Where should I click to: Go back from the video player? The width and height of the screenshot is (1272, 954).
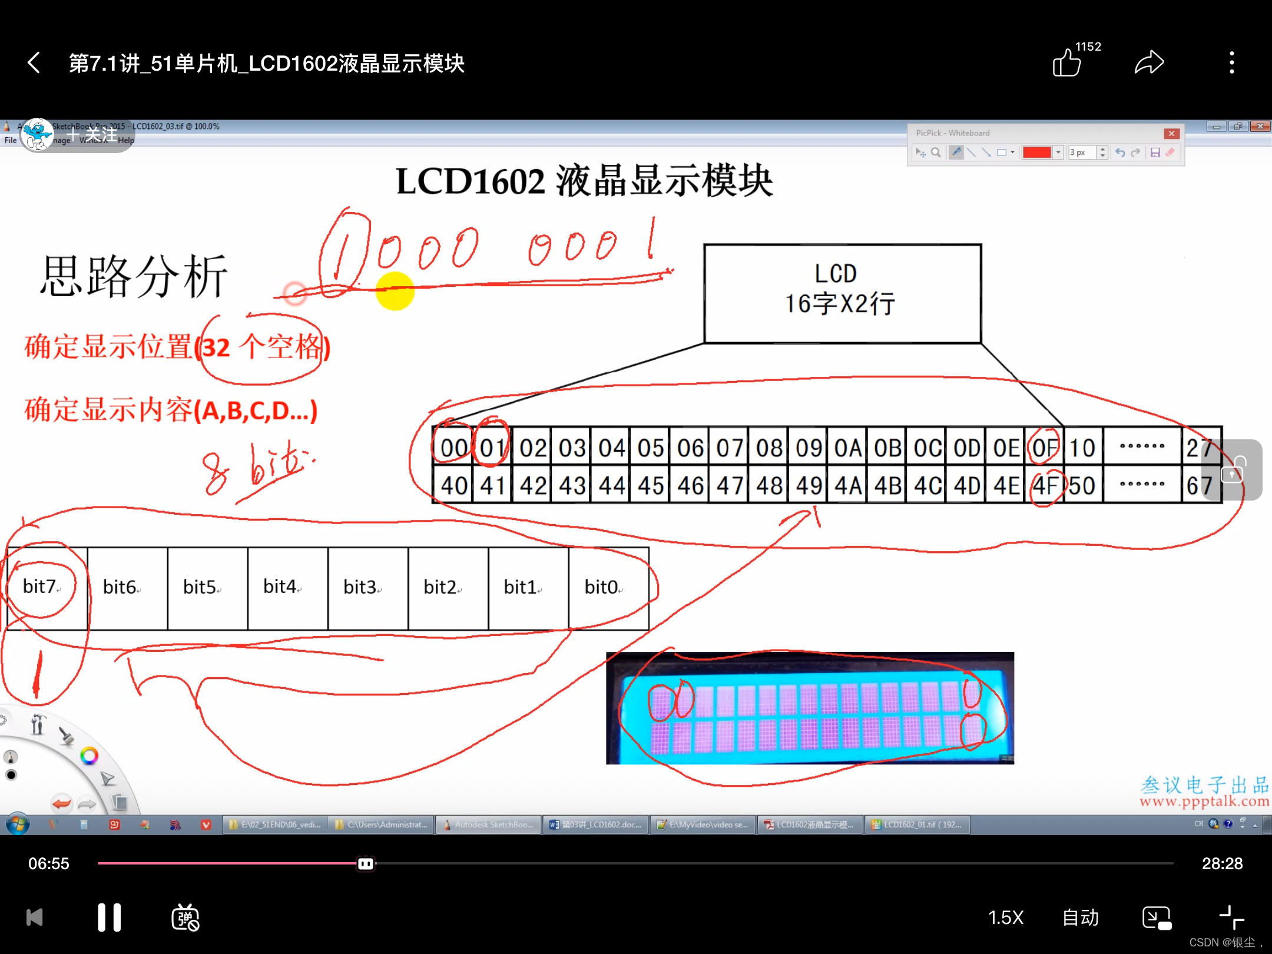pos(34,63)
